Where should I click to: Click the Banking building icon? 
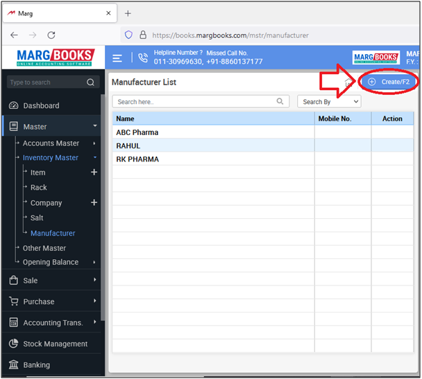coord(14,364)
